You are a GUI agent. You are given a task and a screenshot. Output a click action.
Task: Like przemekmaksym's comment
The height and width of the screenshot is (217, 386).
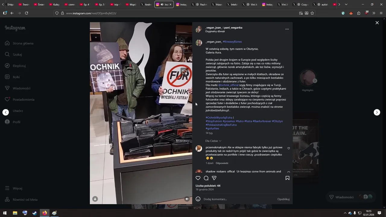(289, 148)
